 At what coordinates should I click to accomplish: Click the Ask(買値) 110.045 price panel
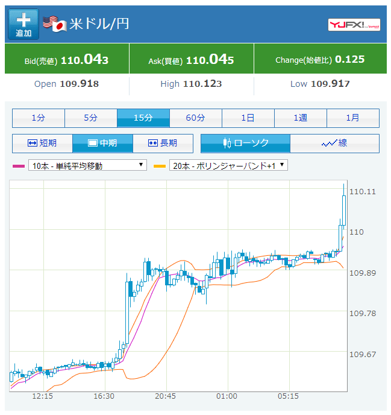[x=190, y=60]
